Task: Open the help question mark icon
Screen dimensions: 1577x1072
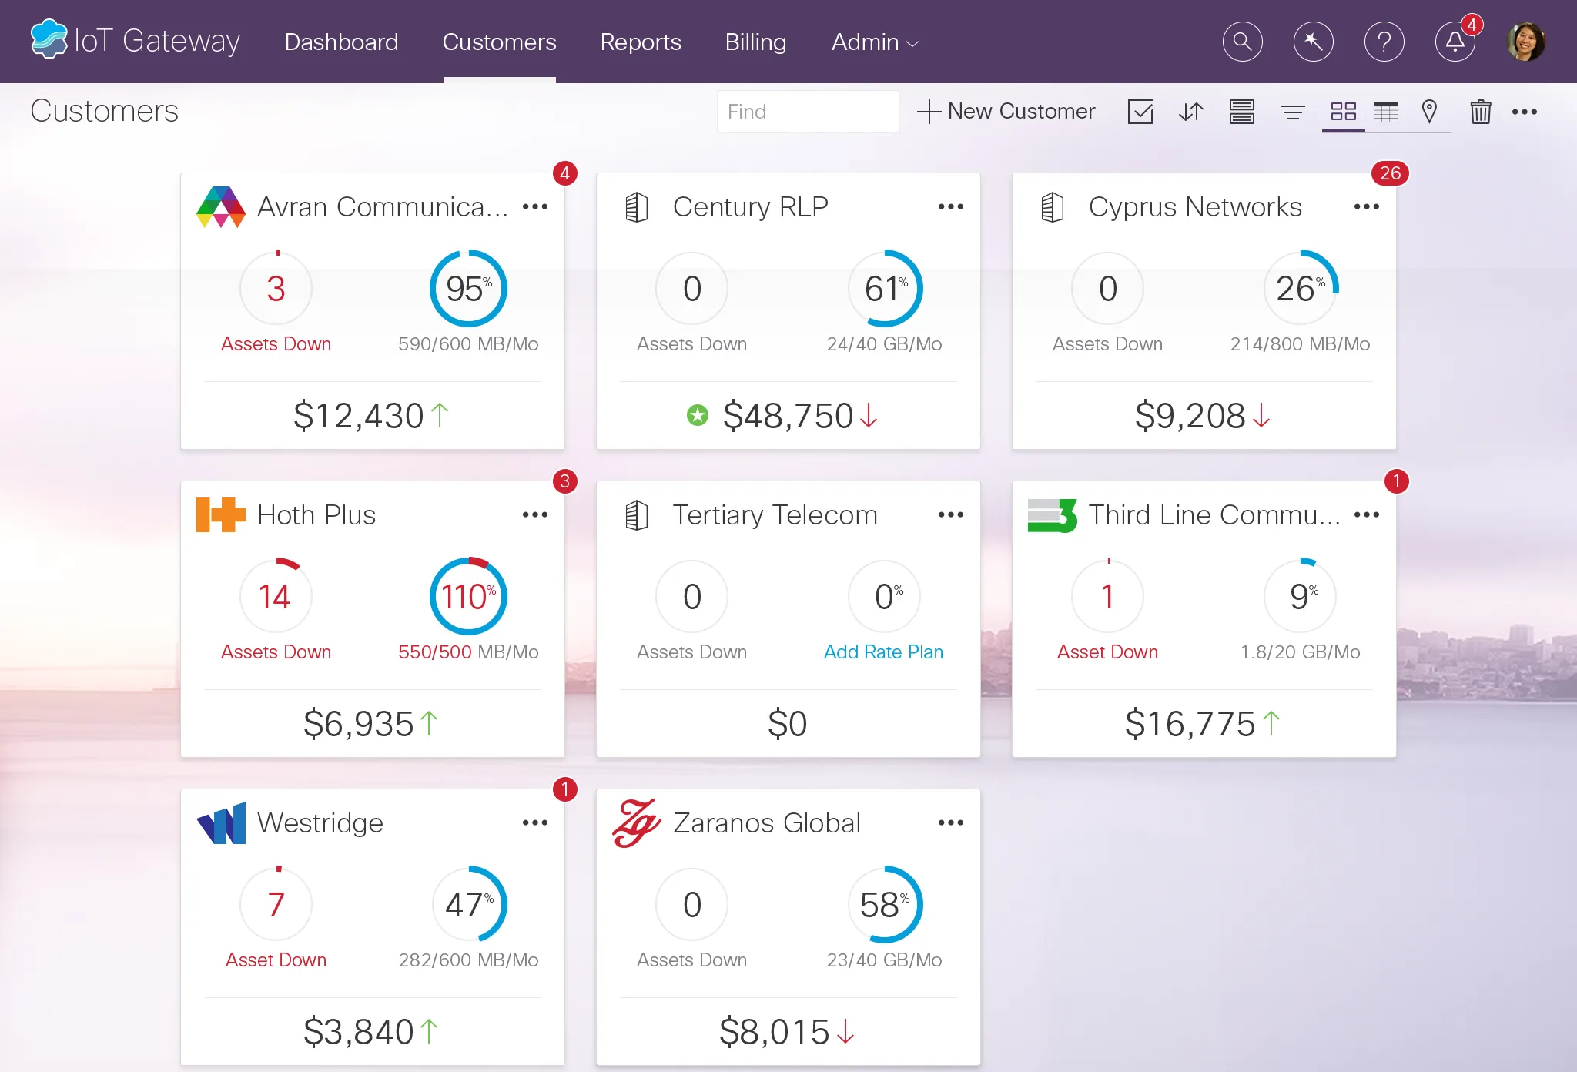Action: pos(1384,42)
